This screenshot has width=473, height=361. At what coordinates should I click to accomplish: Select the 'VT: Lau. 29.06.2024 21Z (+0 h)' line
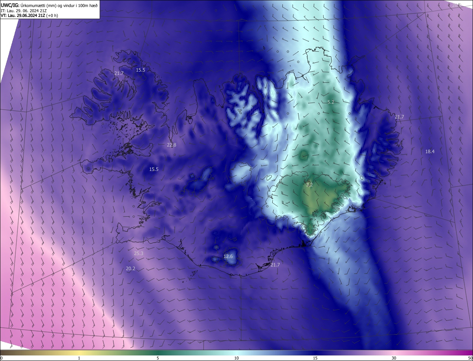pos(30,16)
